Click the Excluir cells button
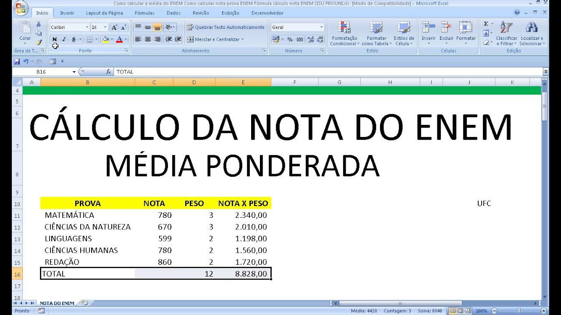 (x=447, y=34)
